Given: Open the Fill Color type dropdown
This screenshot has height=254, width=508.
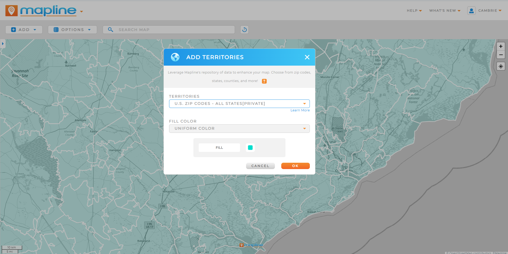Looking at the screenshot, I should [239, 129].
